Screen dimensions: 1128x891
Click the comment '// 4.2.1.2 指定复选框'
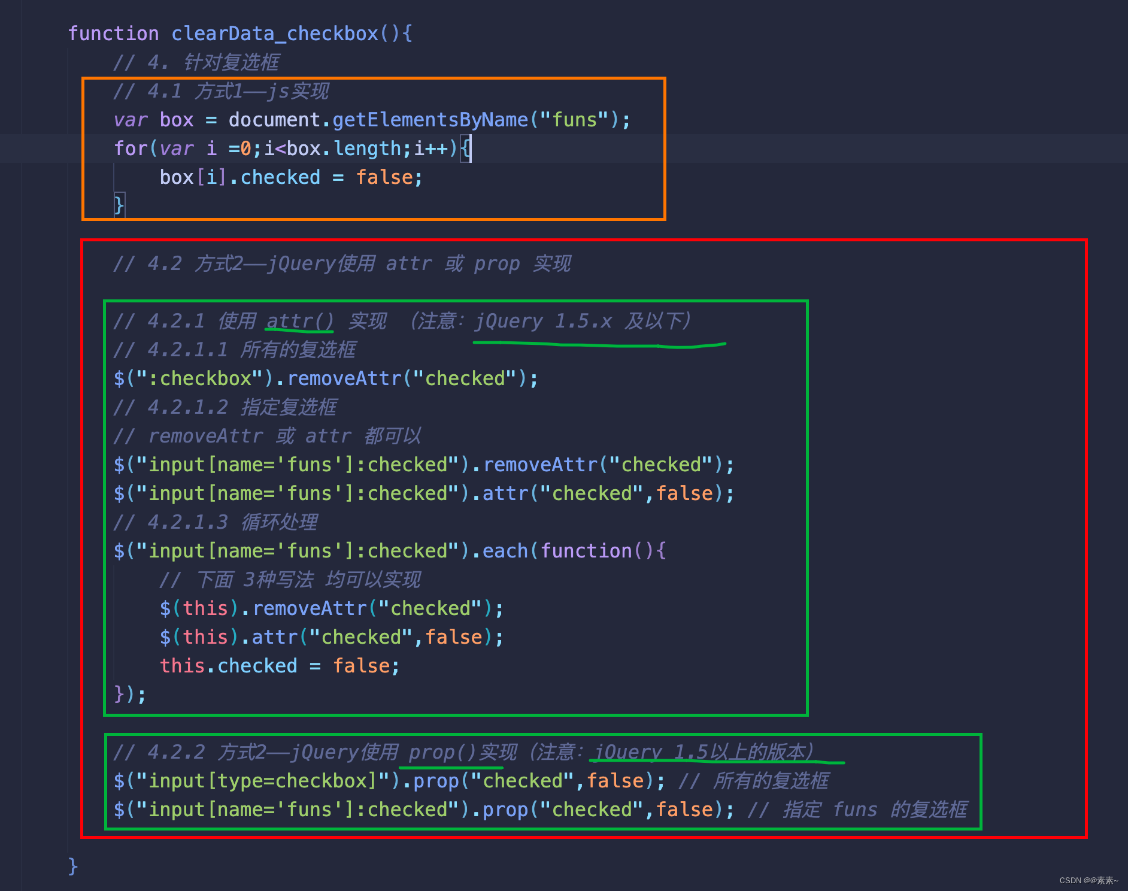(x=226, y=407)
